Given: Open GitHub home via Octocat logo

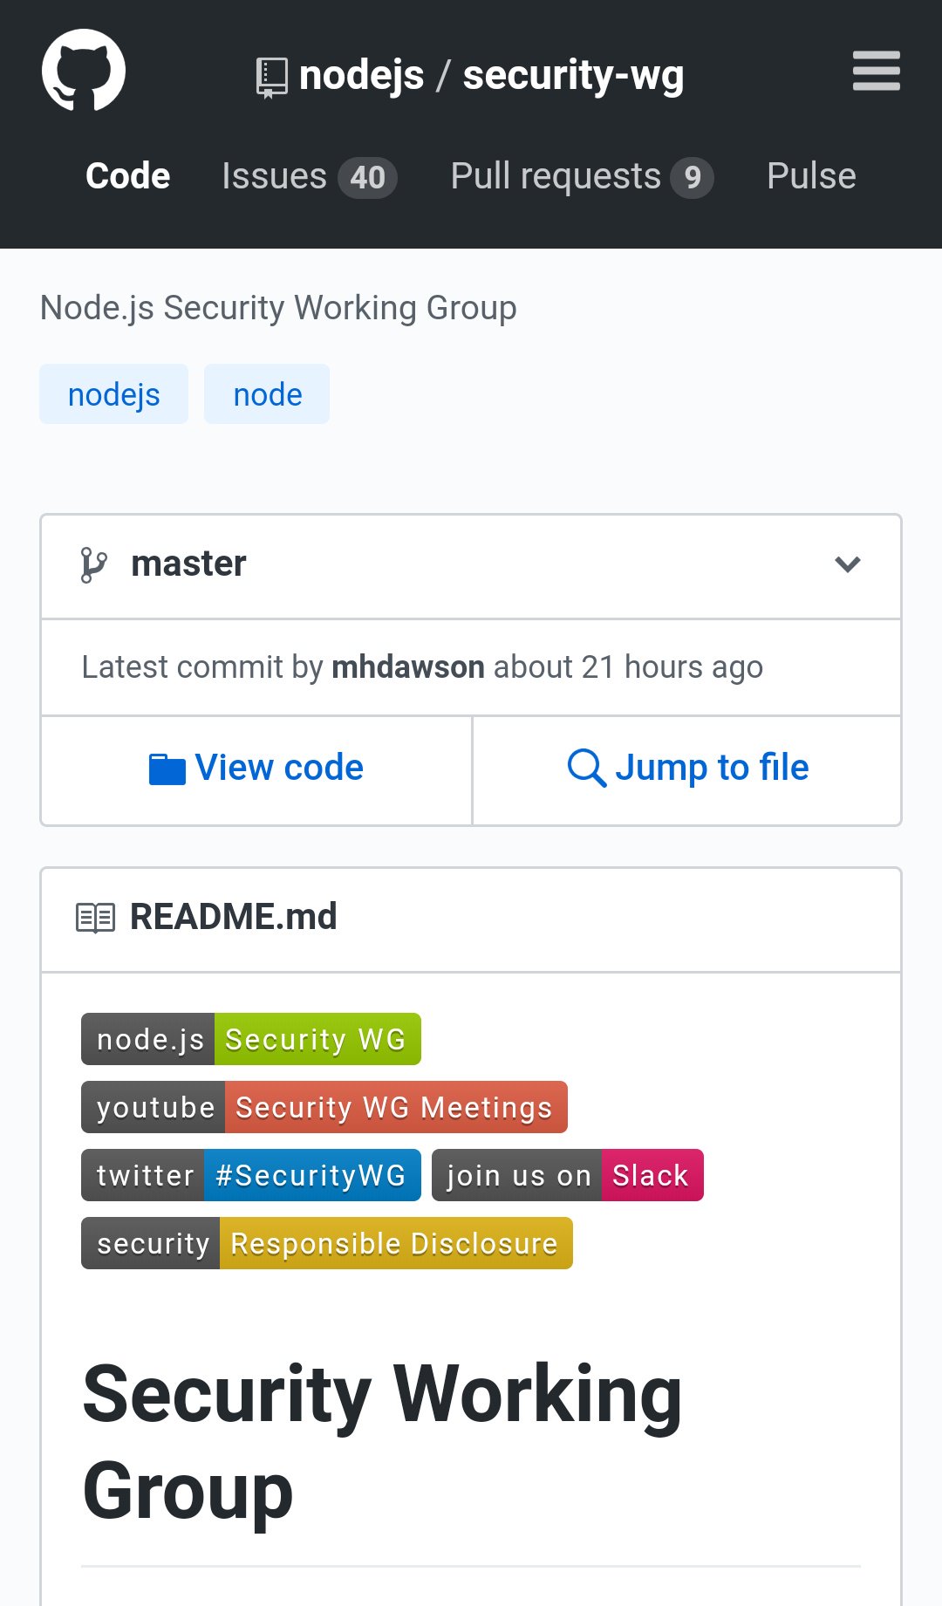Looking at the screenshot, I should (x=84, y=70).
